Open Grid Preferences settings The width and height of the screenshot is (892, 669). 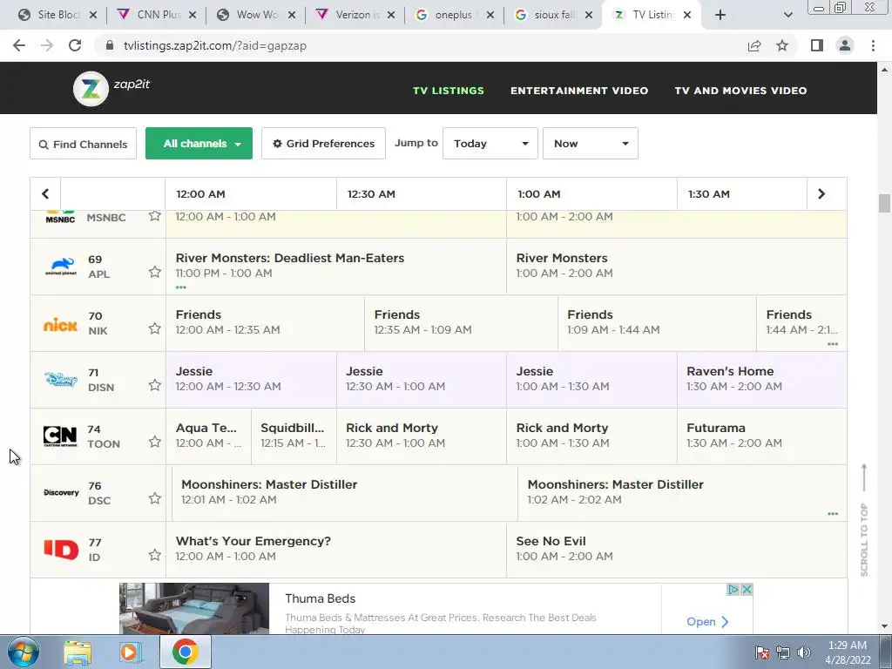pos(323,144)
